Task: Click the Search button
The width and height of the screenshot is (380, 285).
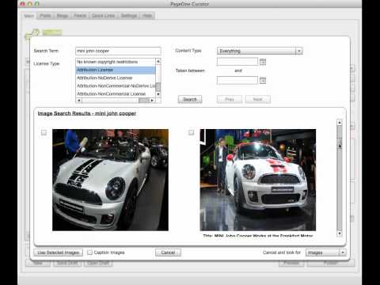Action: [190, 99]
